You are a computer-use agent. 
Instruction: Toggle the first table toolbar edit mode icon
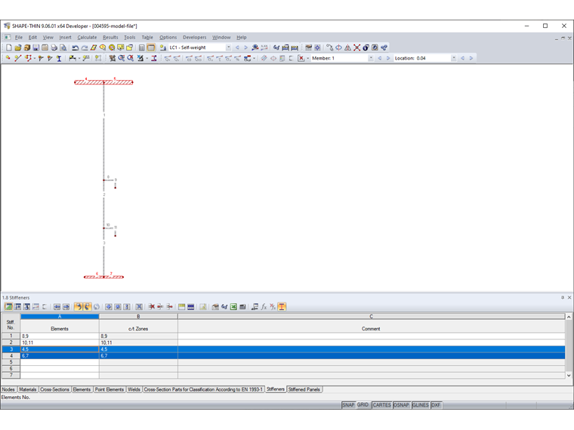pyautogui.click(x=8, y=307)
